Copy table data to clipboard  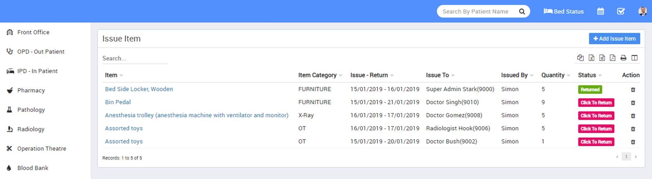(x=580, y=58)
